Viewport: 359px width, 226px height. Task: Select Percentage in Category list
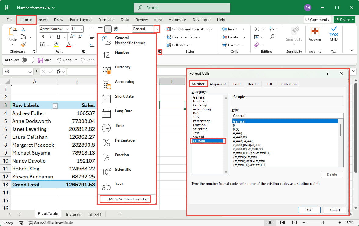click(x=201, y=121)
